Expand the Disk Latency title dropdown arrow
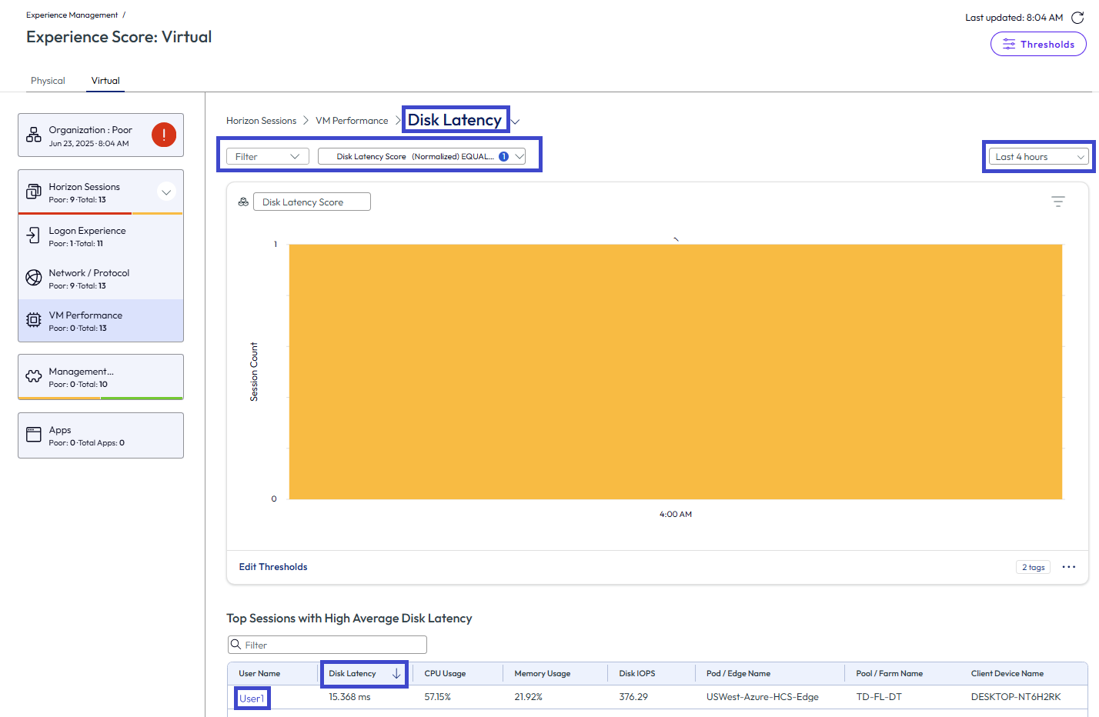The height and width of the screenshot is (717, 1099). coord(516,122)
